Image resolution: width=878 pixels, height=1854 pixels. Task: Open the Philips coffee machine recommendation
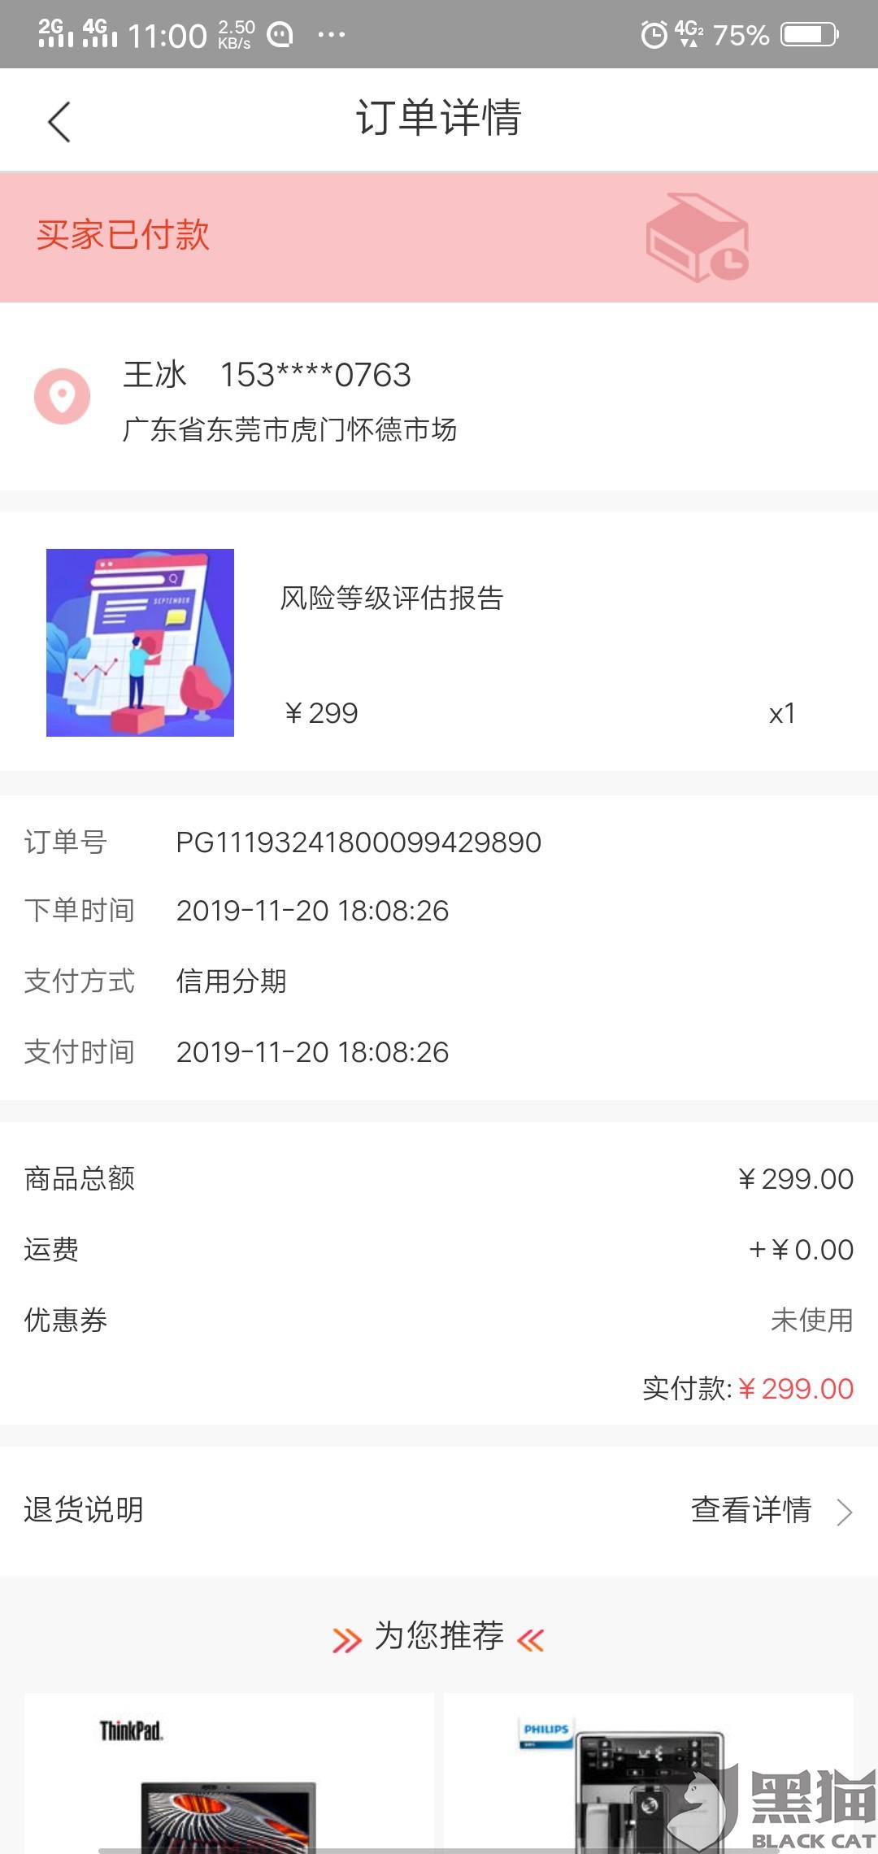(x=649, y=1773)
